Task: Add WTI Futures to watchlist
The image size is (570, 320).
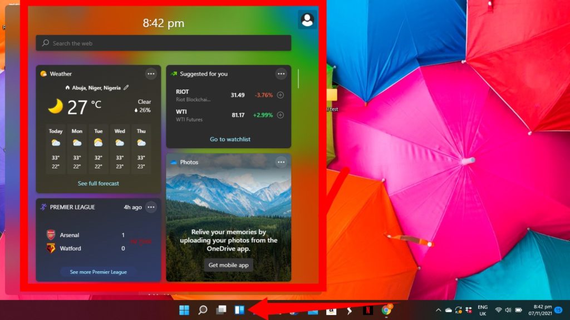Action: (281, 115)
